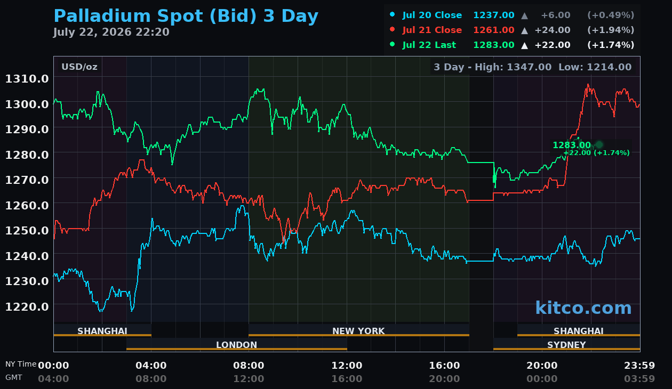Click the (+1.74%) percentage in the legend
The width and height of the screenshot is (672, 389).
pos(611,45)
